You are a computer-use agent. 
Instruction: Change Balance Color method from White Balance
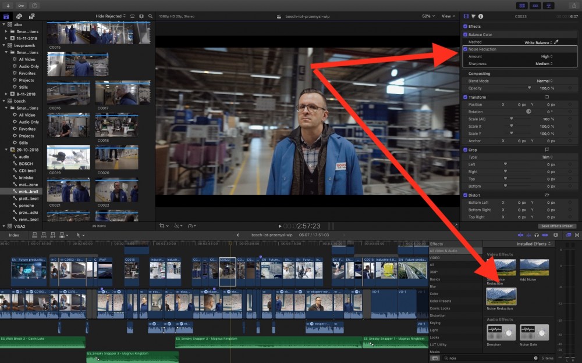click(538, 42)
